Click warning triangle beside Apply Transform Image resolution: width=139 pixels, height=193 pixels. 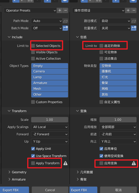[65, 163]
